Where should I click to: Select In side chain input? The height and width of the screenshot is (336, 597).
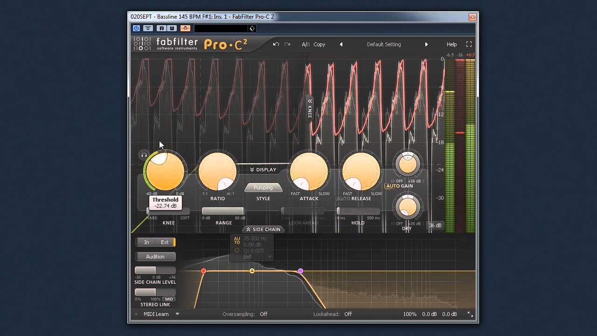pyautogui.click(x=146, y=242)
